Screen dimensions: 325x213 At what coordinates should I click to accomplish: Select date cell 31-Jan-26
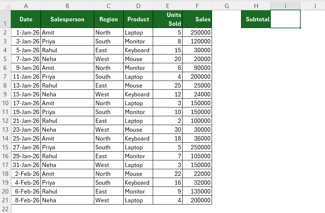point(26,165)
